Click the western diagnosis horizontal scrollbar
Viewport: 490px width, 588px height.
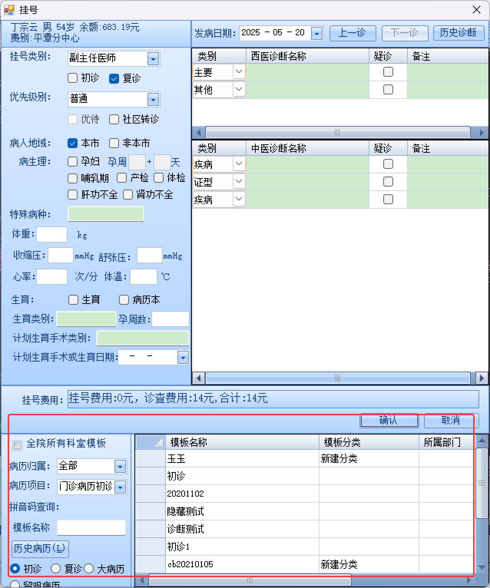pos(338,132)
